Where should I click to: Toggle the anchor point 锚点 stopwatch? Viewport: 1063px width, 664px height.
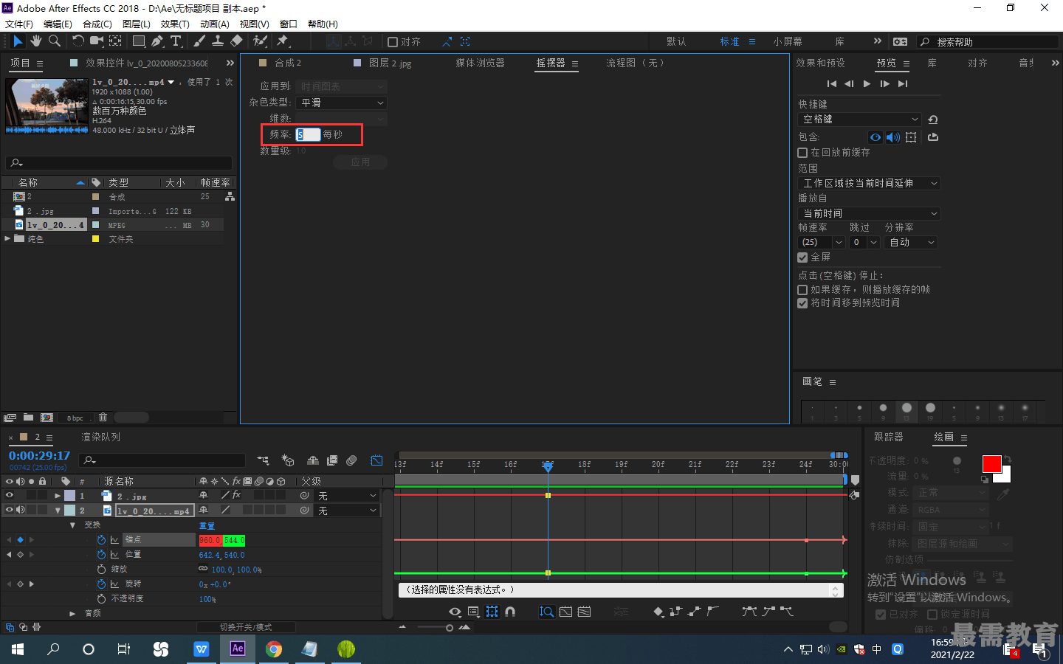102,540
